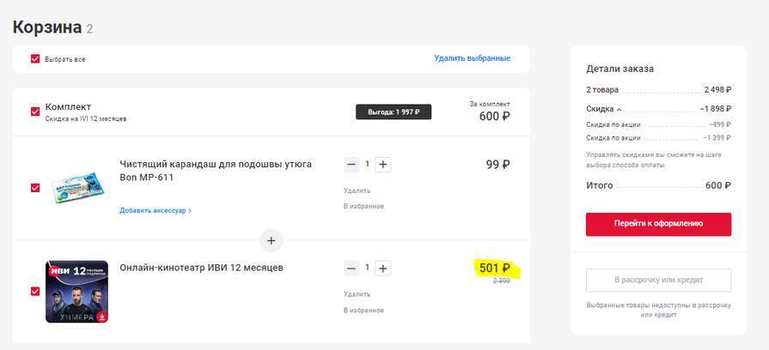Uncheck the Комплект bundle checkbox

point(35,112)
